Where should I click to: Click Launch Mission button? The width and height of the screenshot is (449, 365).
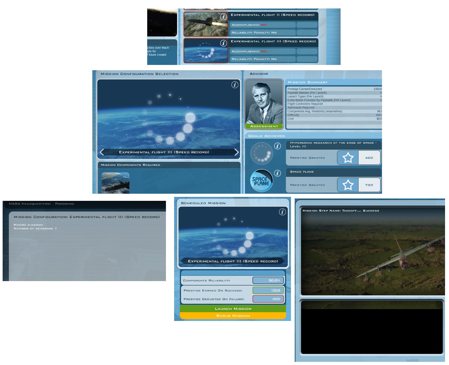pyautogui.click(x=233, y=309)
